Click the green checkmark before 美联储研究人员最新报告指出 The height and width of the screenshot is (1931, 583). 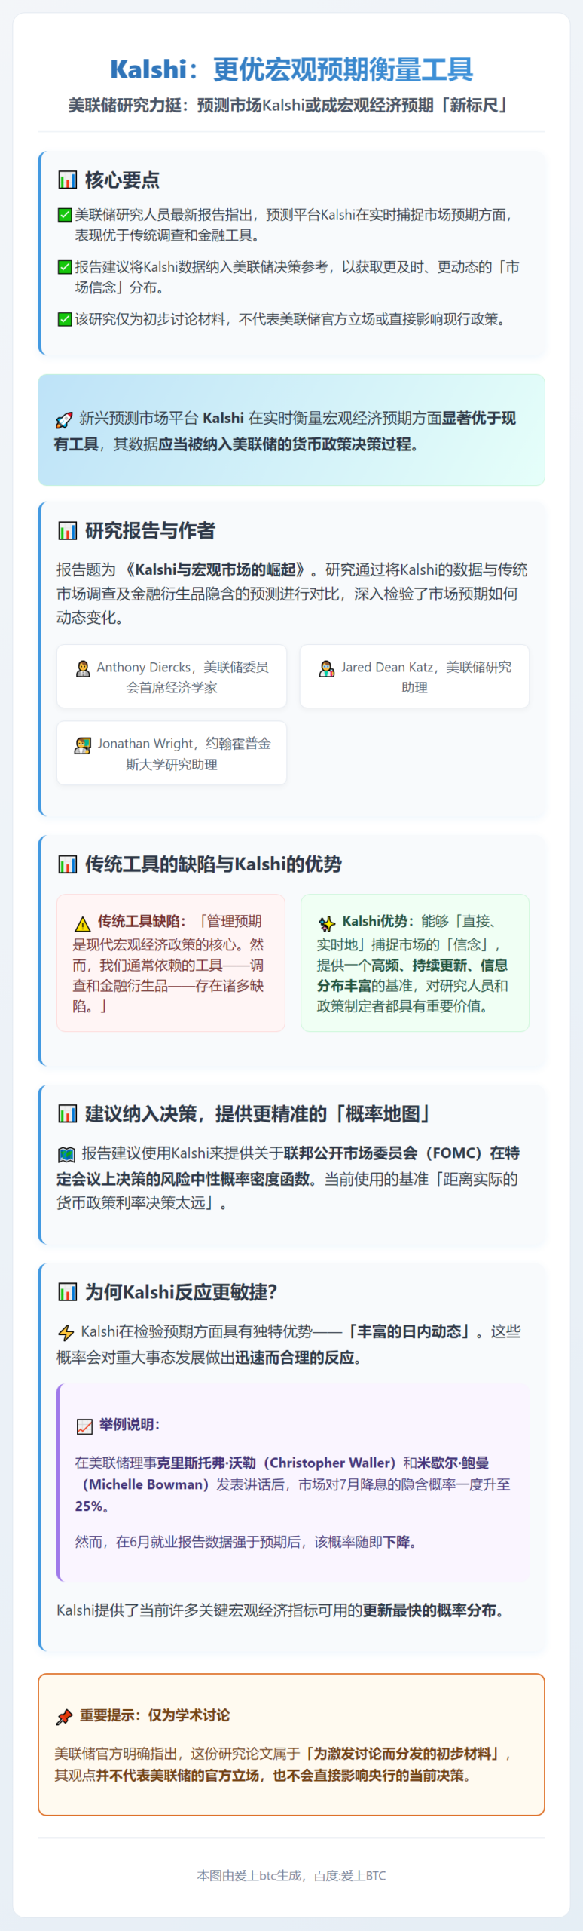coord(65,215)
